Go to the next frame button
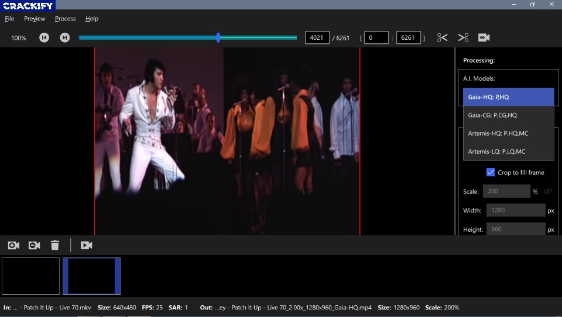 65,37
